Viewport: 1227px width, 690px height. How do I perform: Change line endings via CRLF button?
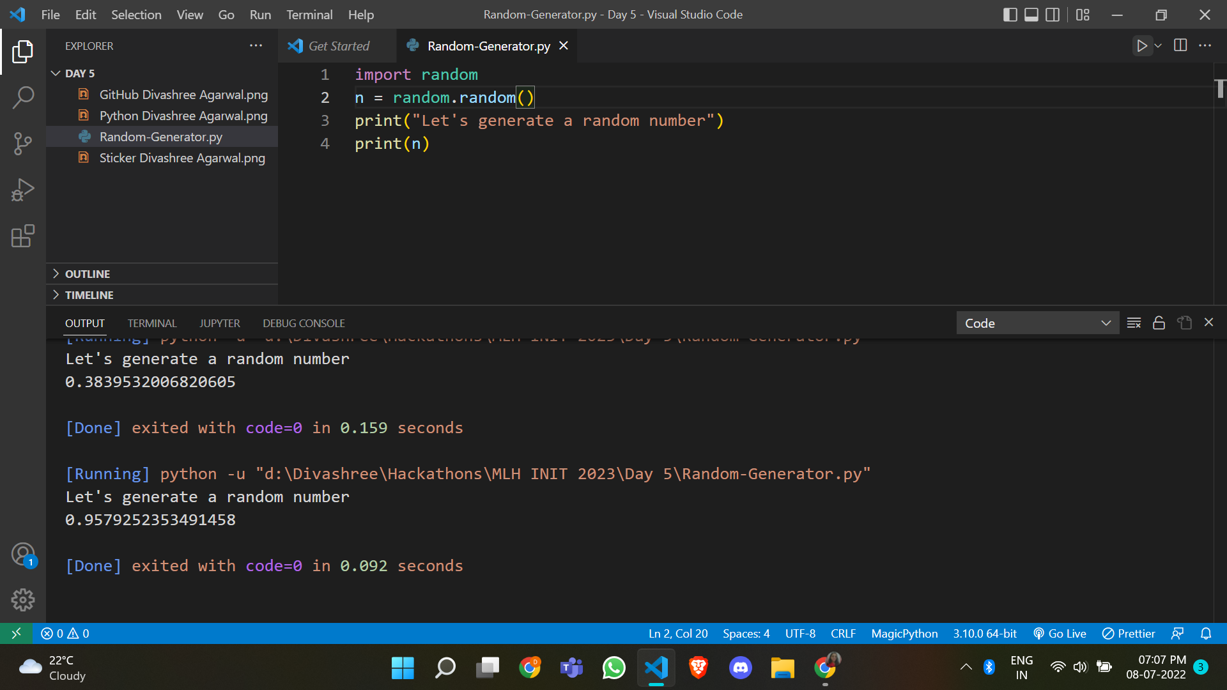tap(842, 633)
